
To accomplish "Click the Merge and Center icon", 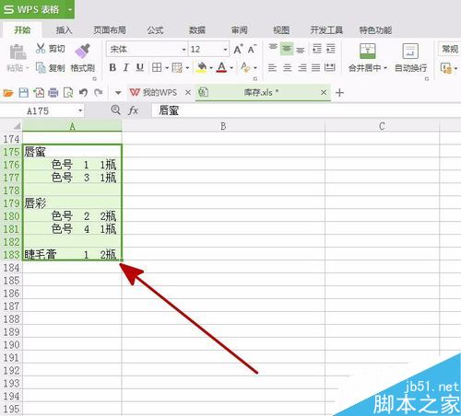I will 368,51.
